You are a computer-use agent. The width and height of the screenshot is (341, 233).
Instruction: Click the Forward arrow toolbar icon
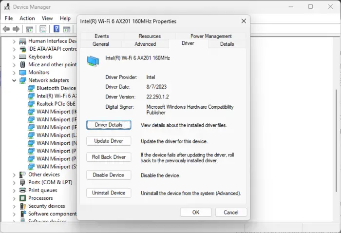[x=16, y=29]
